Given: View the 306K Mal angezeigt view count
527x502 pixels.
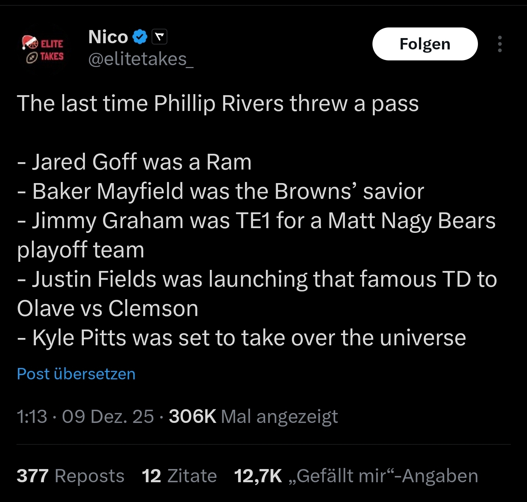Looking at the screenshot, I should pyautogui.click(x=253, y=416).
